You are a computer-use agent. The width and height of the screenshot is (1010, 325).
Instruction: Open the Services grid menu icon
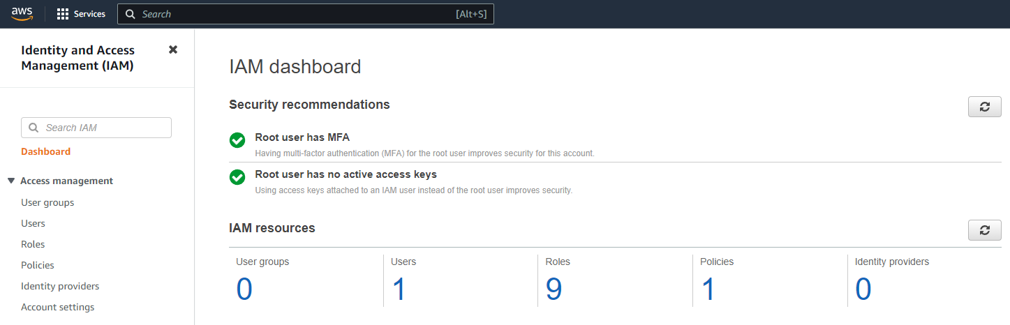63,14
